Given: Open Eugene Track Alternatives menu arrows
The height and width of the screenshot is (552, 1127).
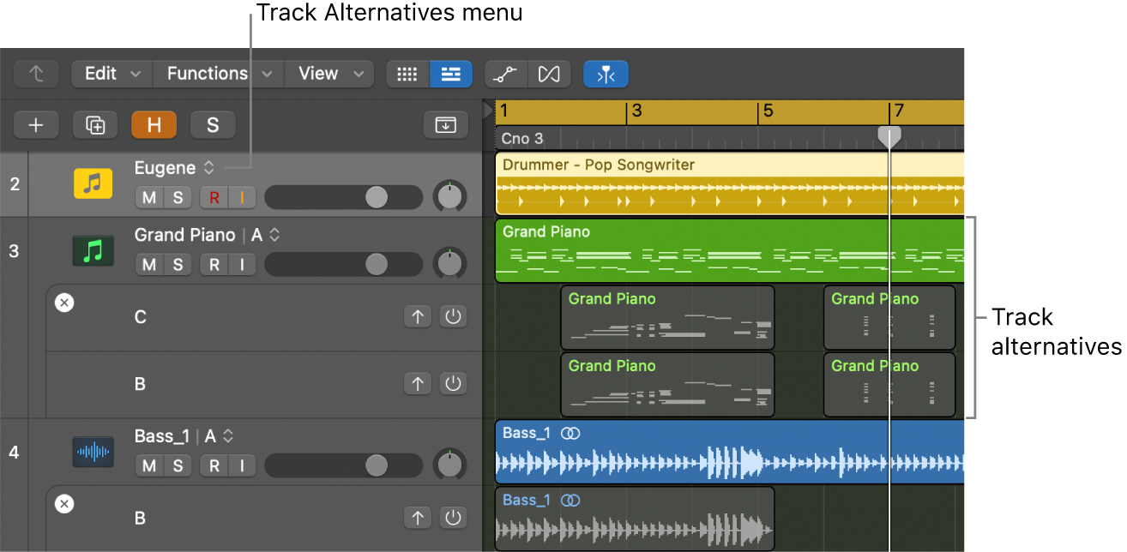Looking at the screenshot, I should click(x=208, y=168).
